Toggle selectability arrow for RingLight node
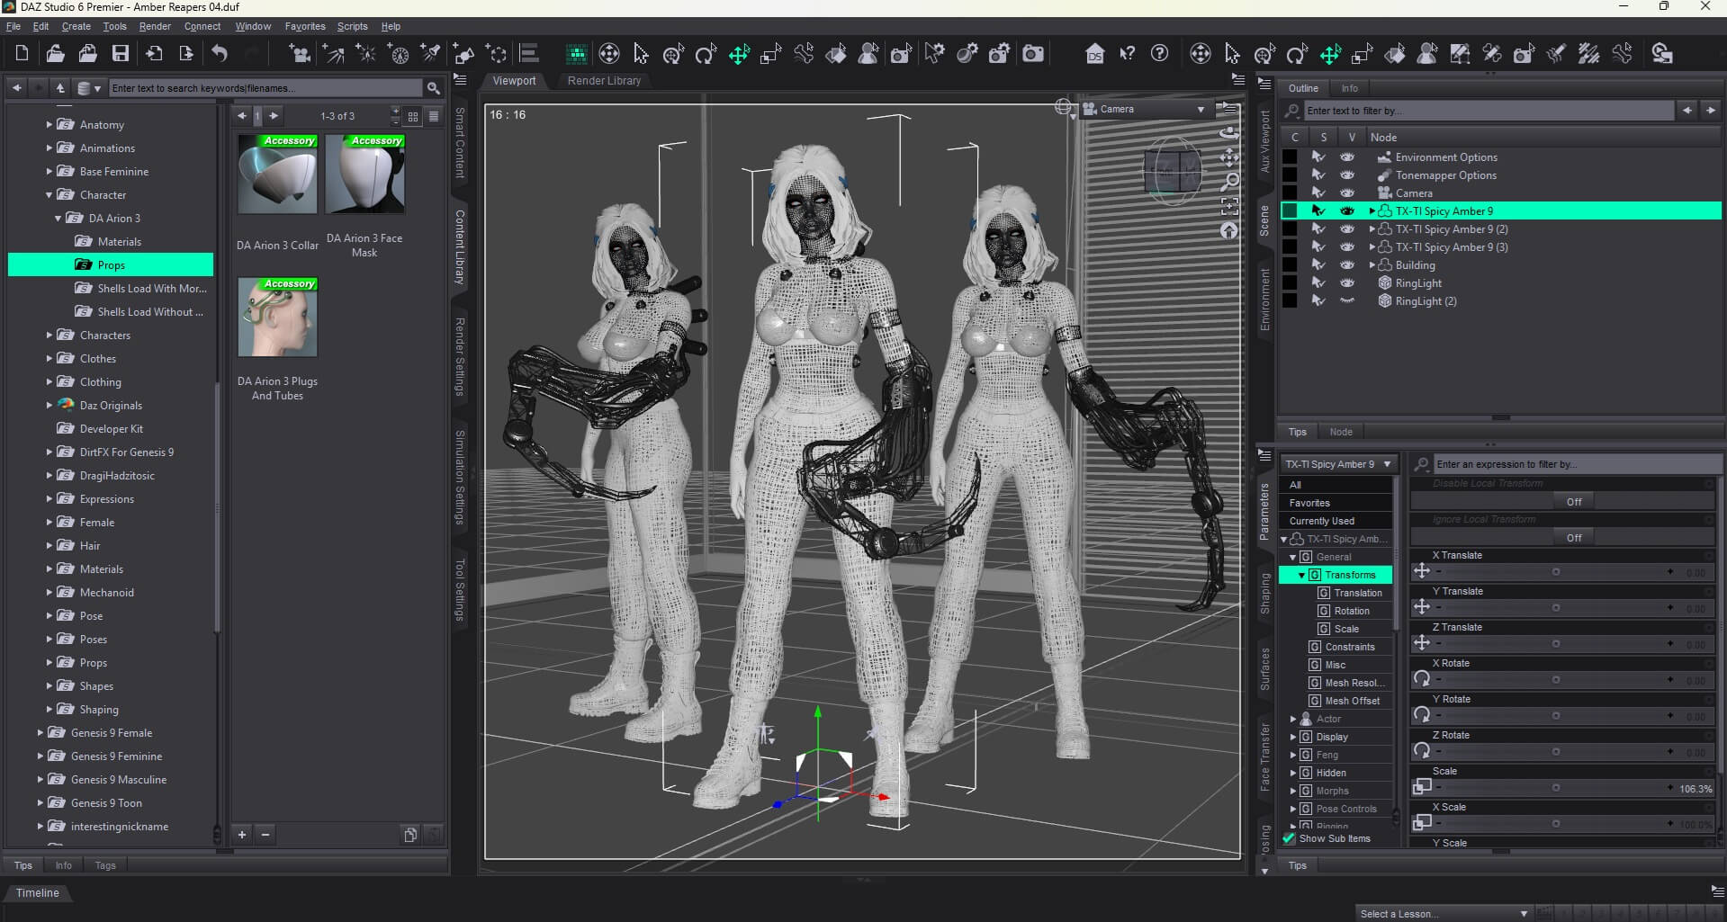This screenshot has height=922, width=1727. [1318, 283]
